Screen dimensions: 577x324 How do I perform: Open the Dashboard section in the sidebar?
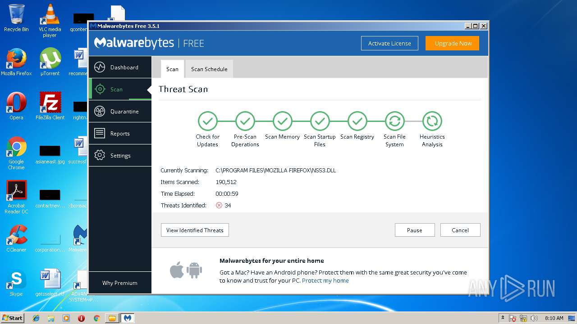pos(120,67)
